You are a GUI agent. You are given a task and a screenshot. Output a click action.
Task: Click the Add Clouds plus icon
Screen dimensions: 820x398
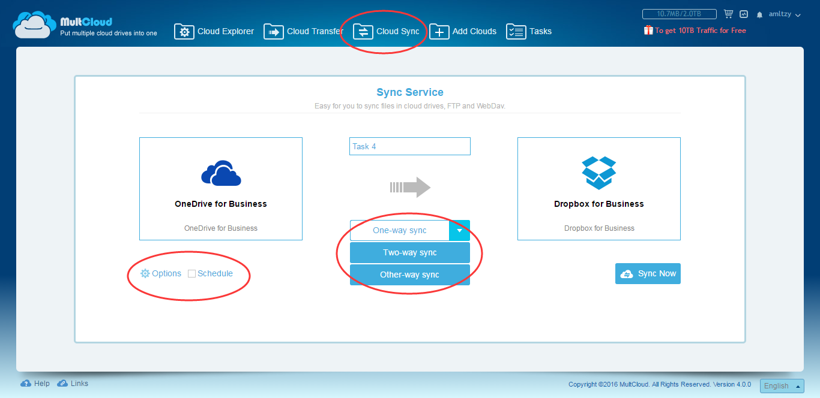pyautogui.click(x=439, y=31)
